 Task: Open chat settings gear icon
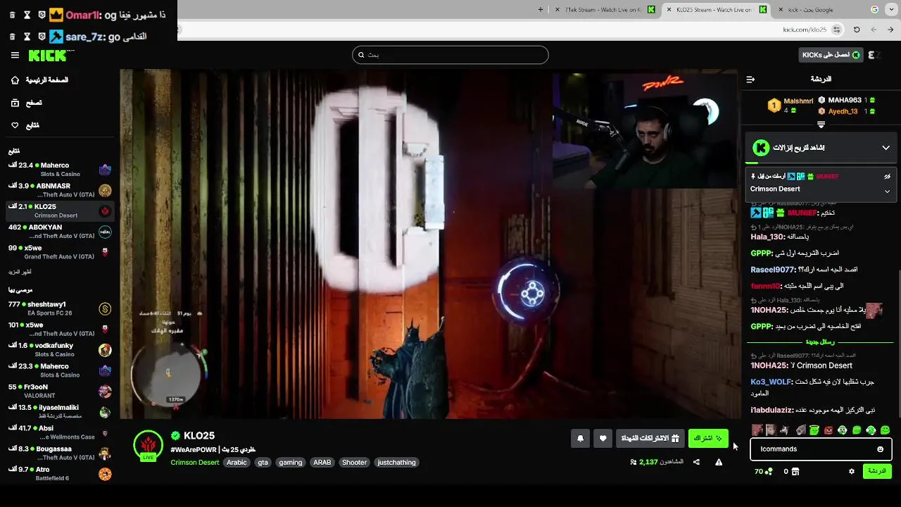(x=852, y=471)
